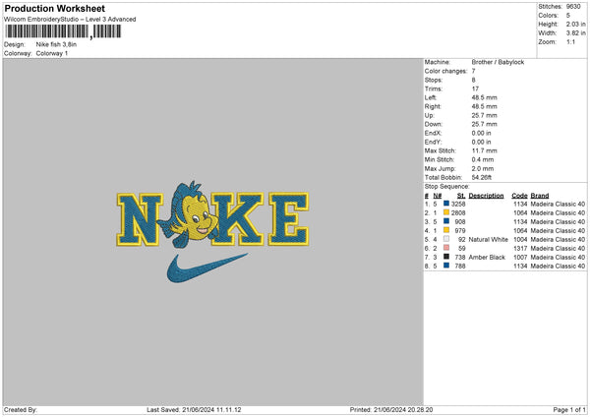Click the Description column header
Screen dimensions: 590x417
click(x=486, y=195)
